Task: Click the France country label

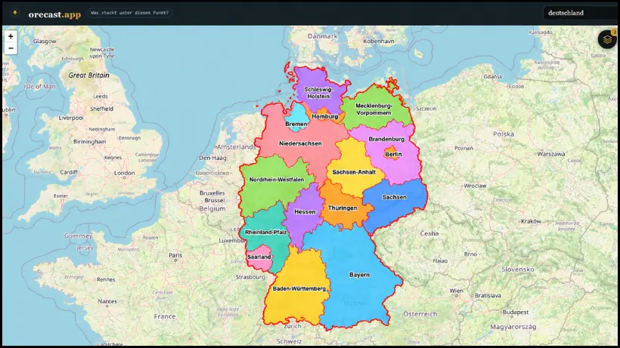Action: [x=165, y=316]
